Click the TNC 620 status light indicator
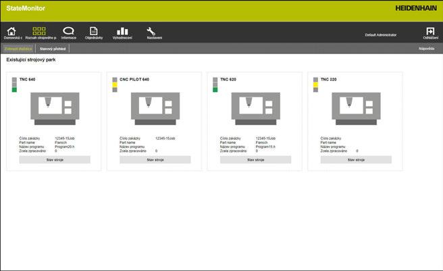This screenshot has width=443, height=271. (x=215, y=84)
